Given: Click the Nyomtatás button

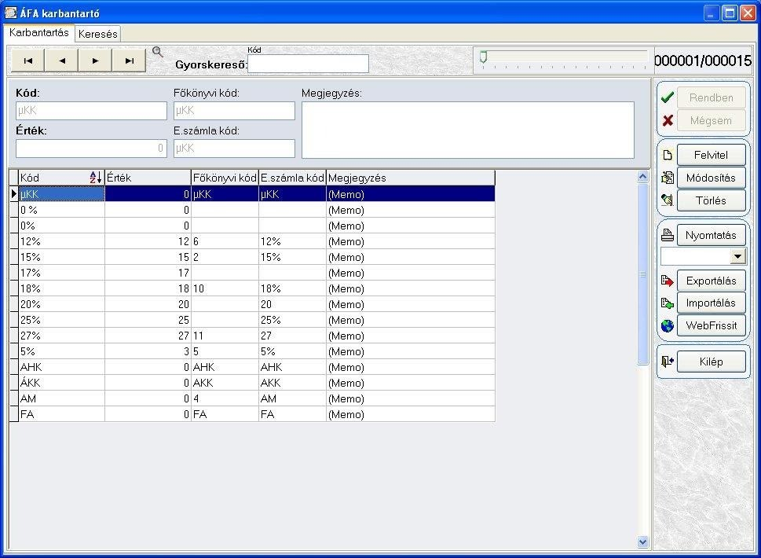Looking at the screenshot, I should (x=711, y=236).
